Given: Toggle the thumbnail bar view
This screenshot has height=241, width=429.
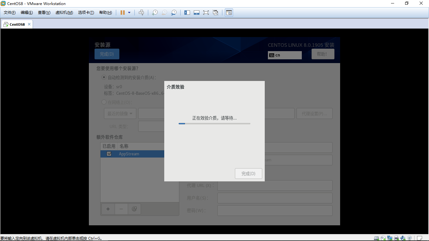Looking at the screenshot, I should pos(197,13).
